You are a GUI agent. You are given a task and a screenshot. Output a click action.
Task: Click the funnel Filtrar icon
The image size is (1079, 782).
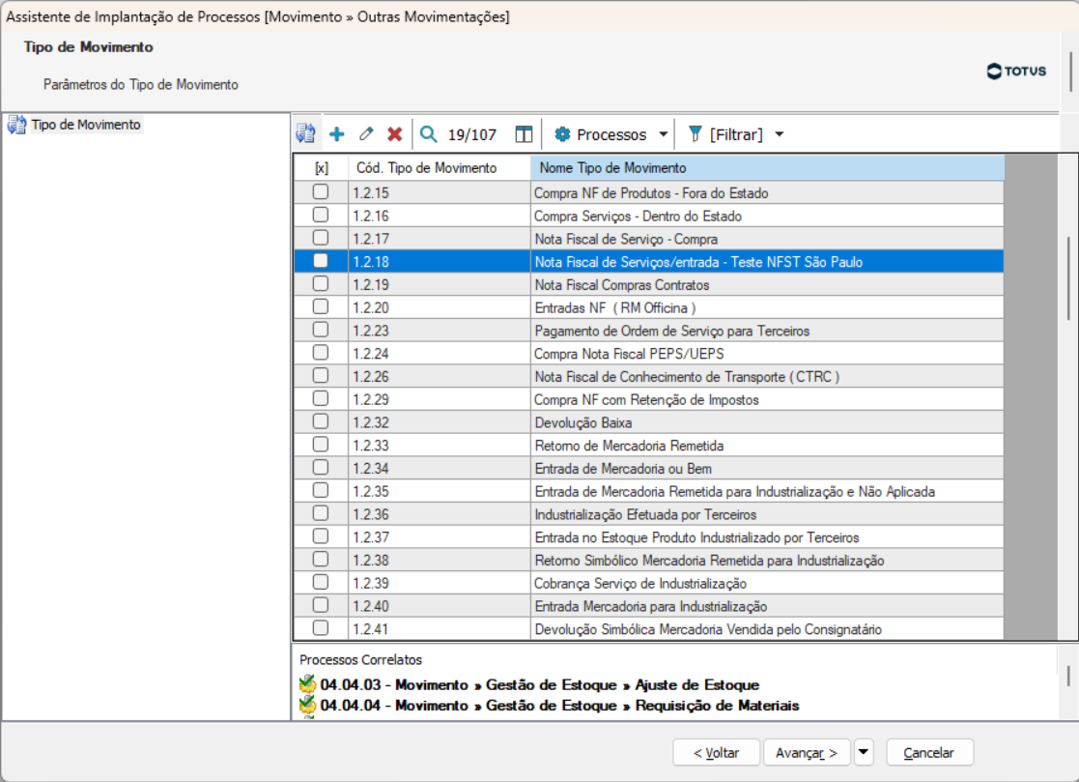[x=695, y=133]
